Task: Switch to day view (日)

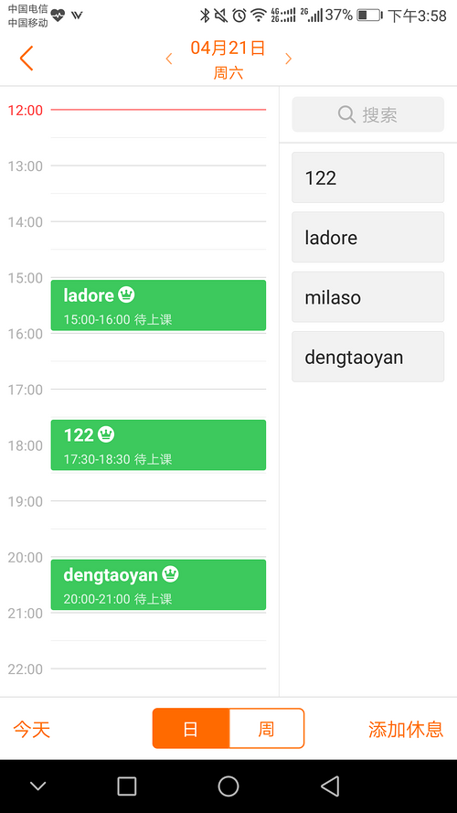Action: (191, 729)
